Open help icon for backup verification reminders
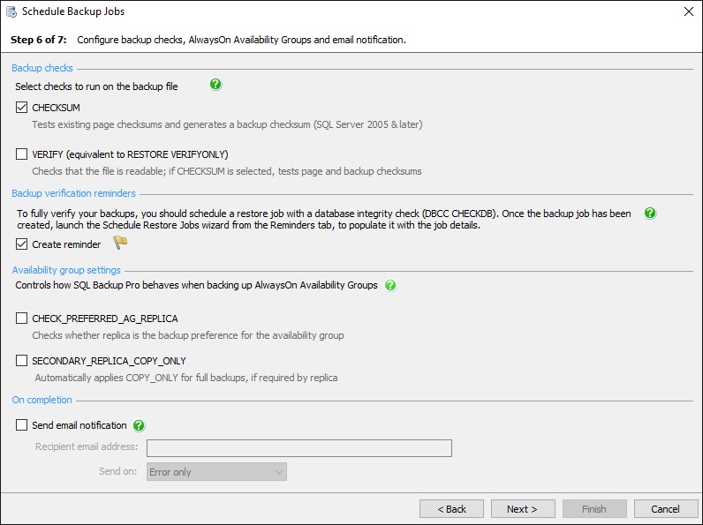The height and width of the screenshot is (525, 703). (x=650, y=214)
